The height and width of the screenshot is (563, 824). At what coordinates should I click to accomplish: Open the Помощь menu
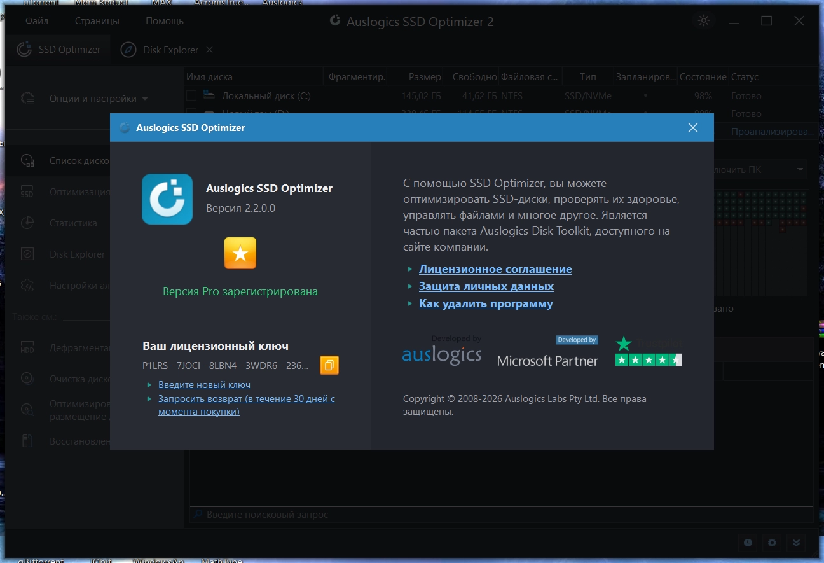[165, 21]
